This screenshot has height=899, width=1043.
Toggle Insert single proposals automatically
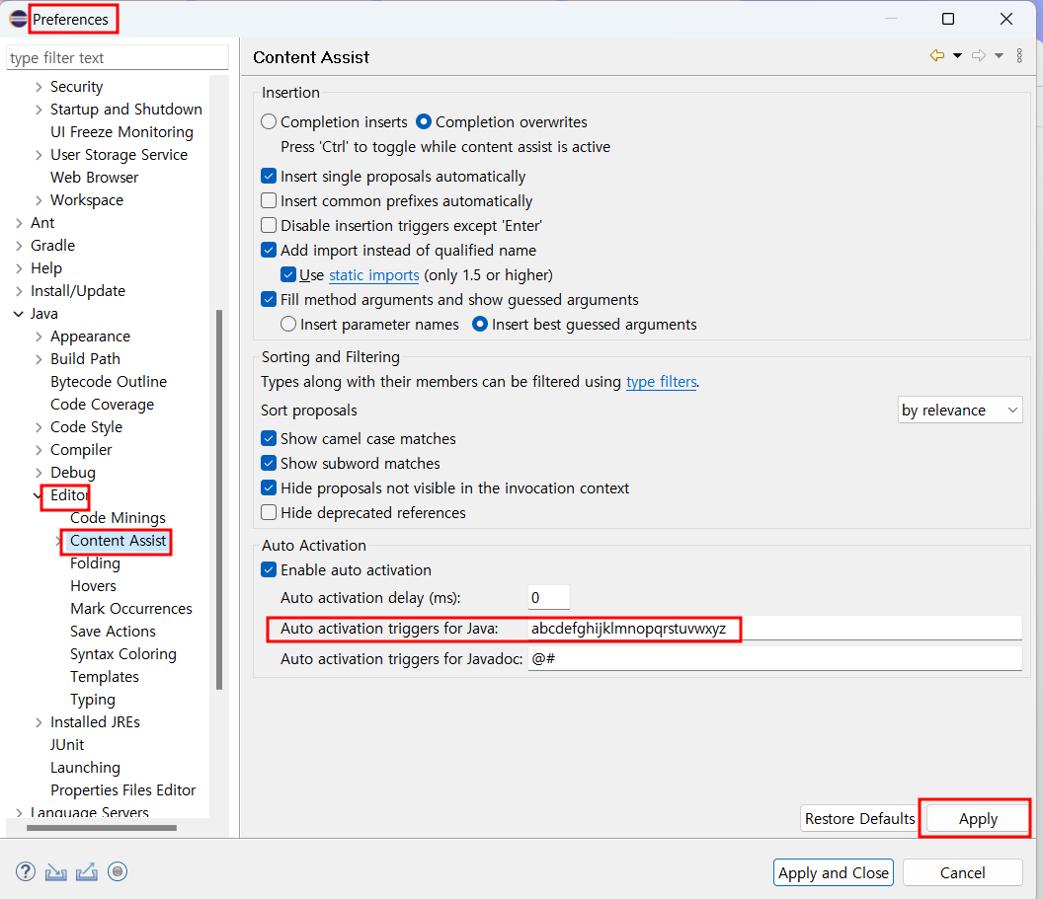tap(269, 176)
